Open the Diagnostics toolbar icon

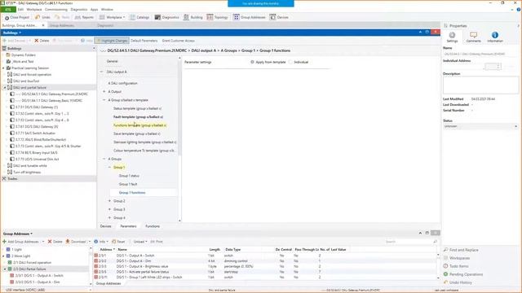click(x=157, y=17)
